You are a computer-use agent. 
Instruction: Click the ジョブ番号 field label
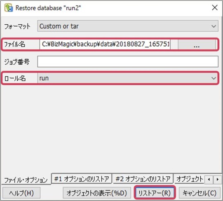tap(17, 62)
